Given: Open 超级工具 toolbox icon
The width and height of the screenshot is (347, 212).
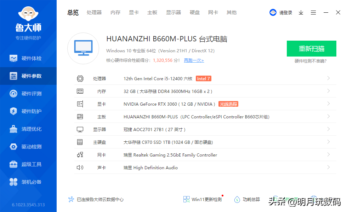Looking at the screenshot, I should (x=13, y=164).
